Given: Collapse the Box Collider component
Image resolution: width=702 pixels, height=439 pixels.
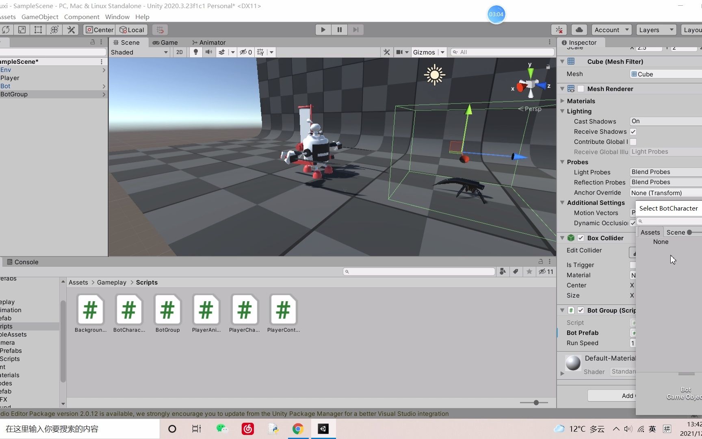Looking at the screenshot, I should click(x=562, y=238).
